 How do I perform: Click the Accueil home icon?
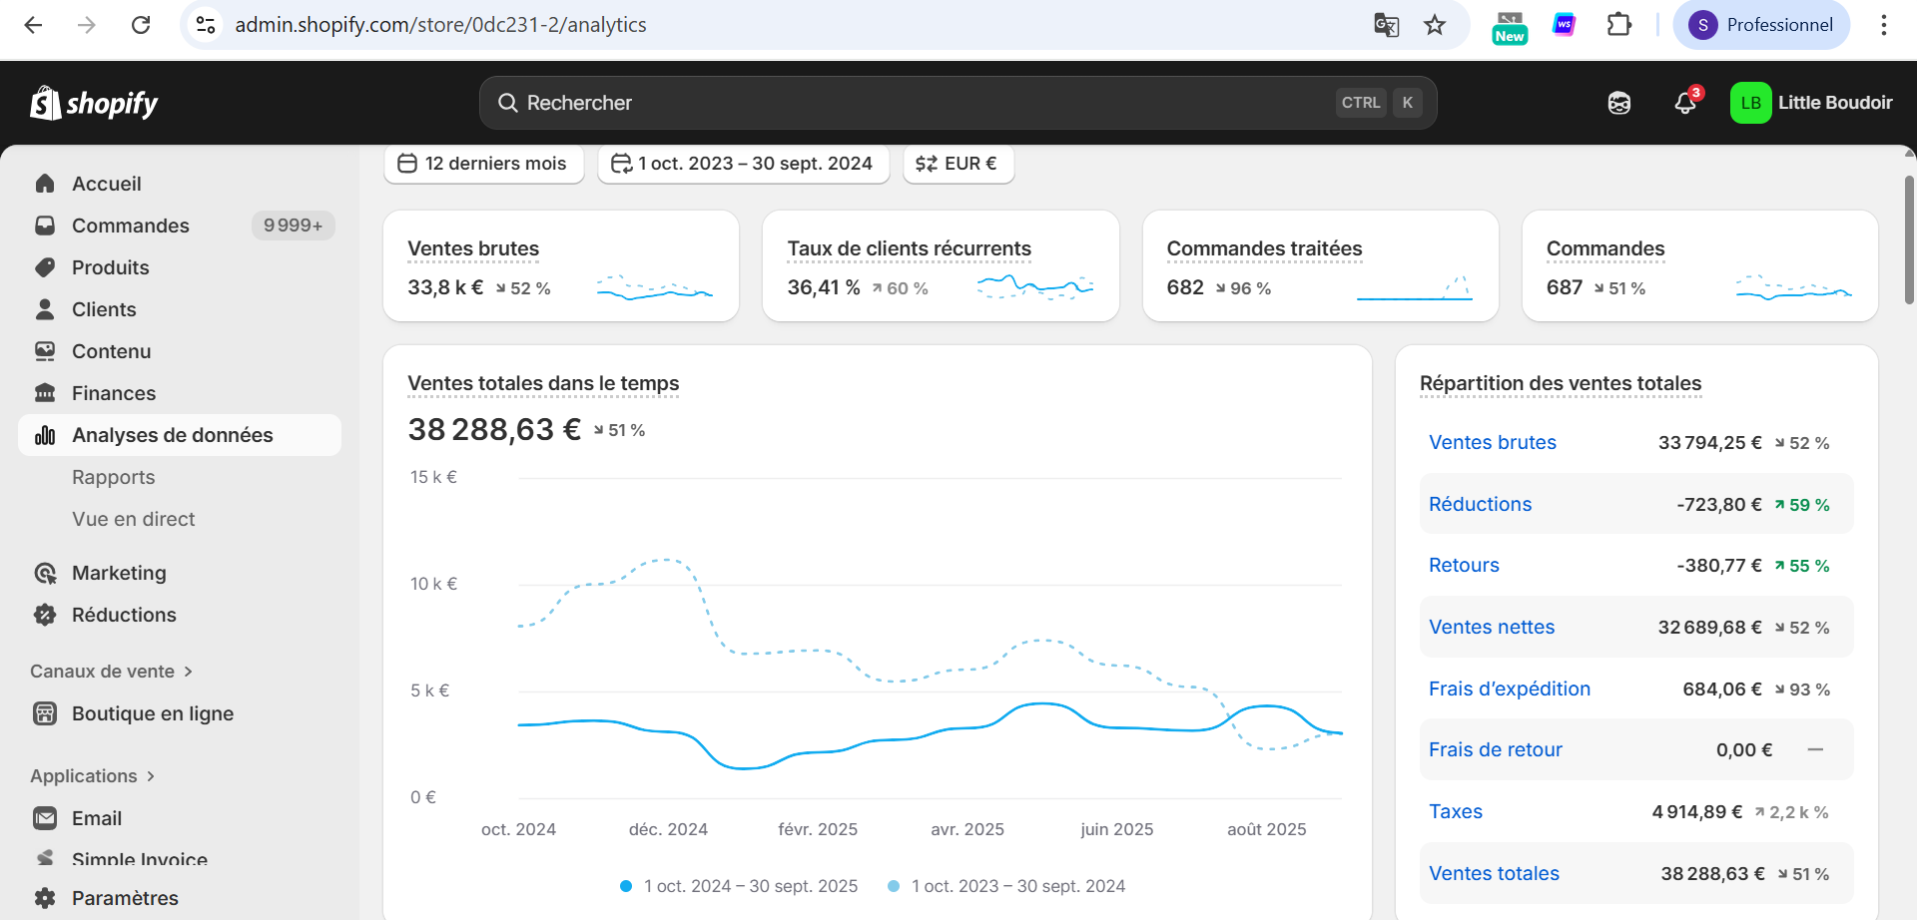(45, 184)
